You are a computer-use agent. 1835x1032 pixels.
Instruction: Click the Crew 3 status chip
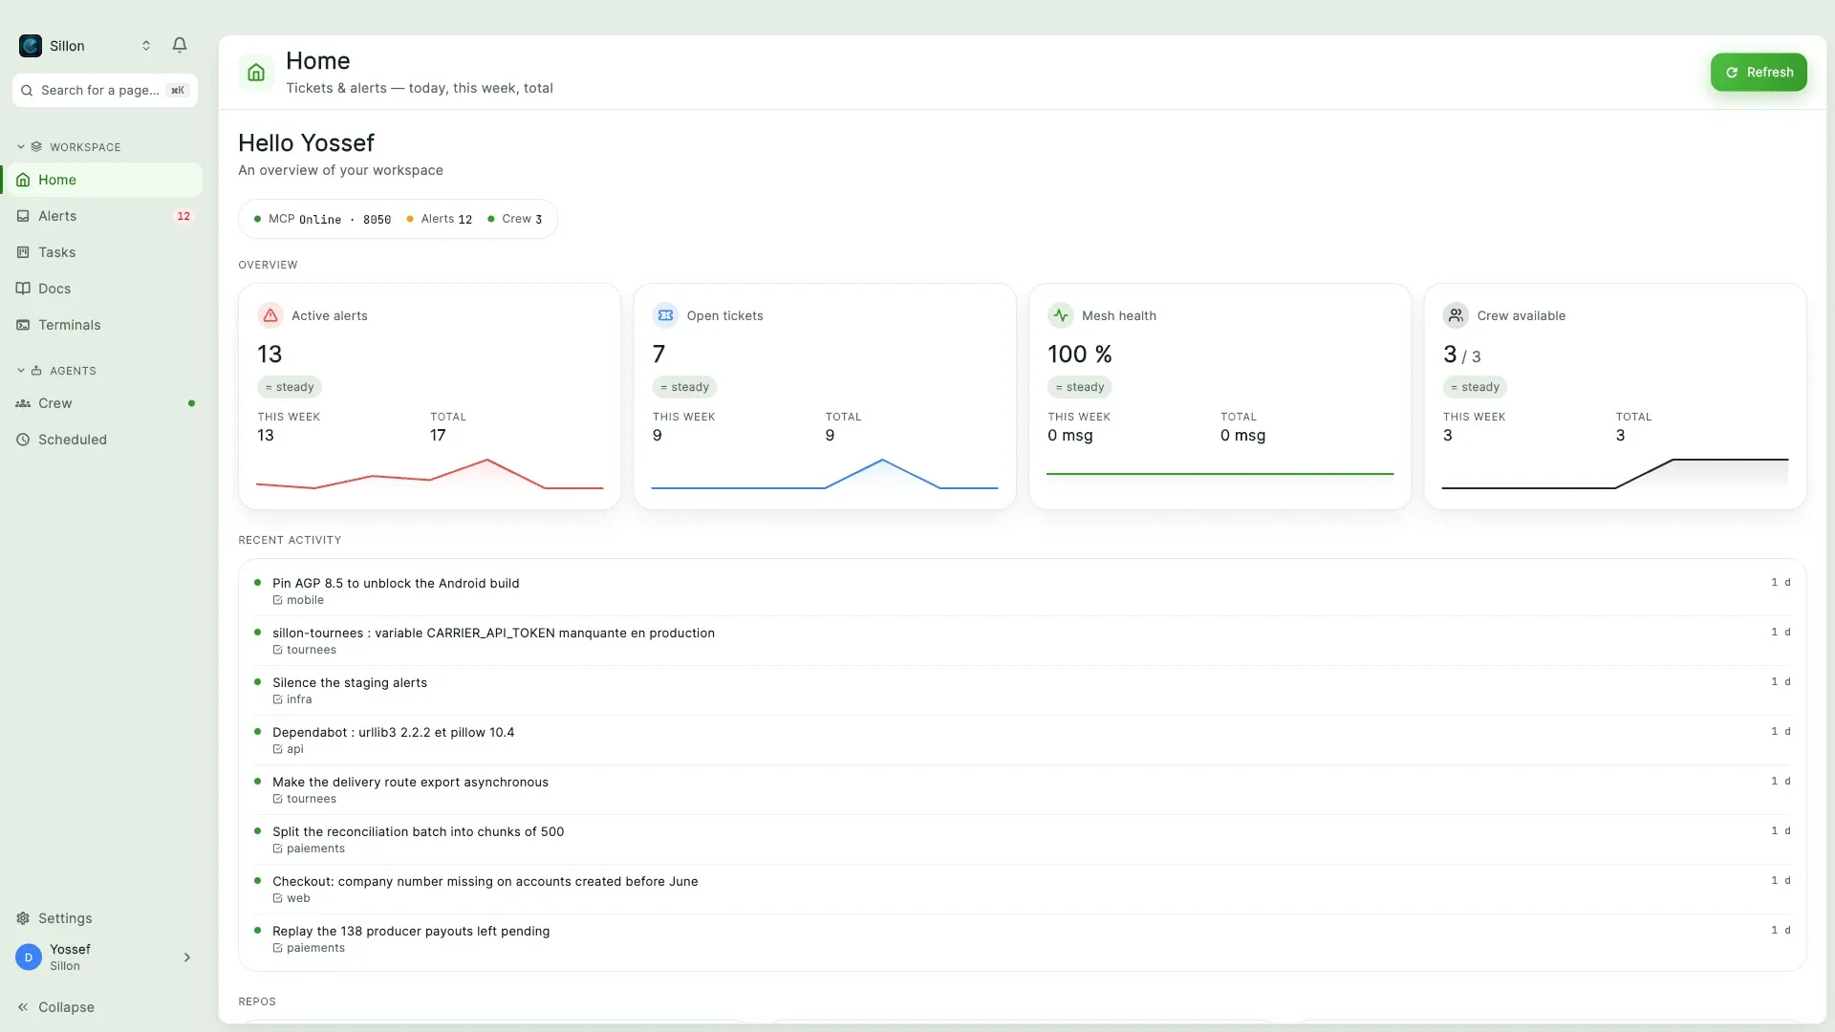click(x=515, y=219)
